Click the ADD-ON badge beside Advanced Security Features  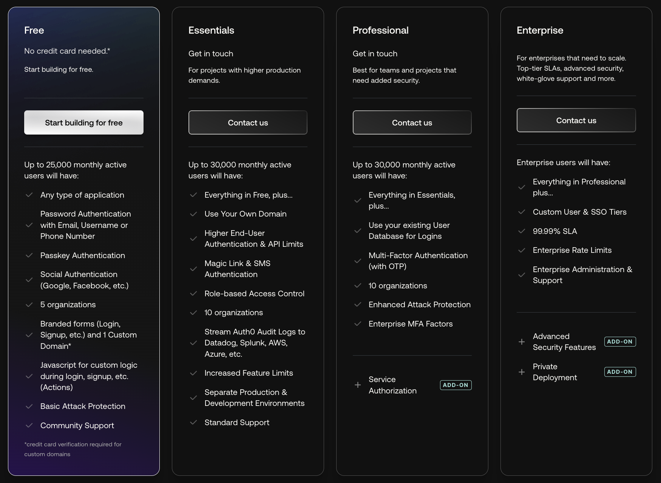tap(620, 342)
